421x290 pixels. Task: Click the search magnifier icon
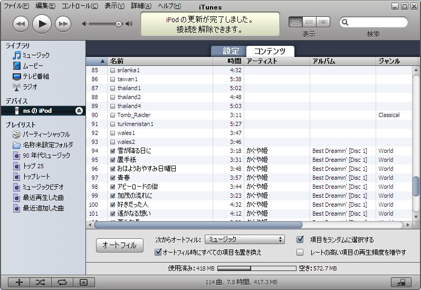coord(345,22)
